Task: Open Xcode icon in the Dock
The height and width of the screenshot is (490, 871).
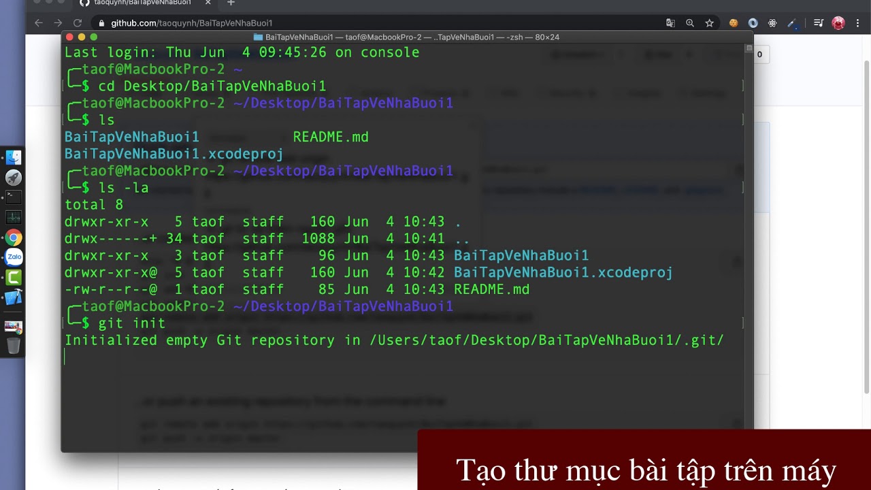Action: pyautogui.click(x=14, y=297)
